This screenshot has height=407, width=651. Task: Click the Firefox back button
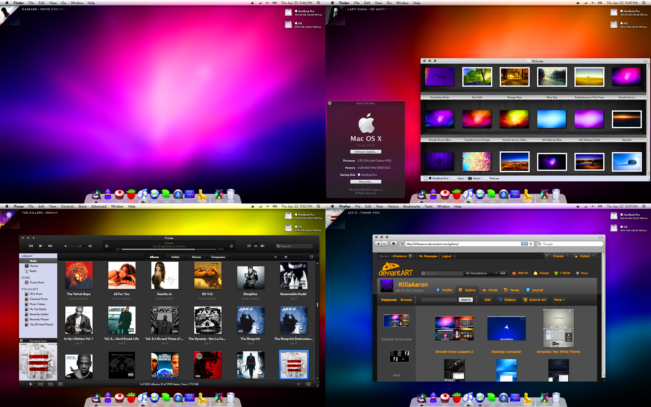[378, 244]
